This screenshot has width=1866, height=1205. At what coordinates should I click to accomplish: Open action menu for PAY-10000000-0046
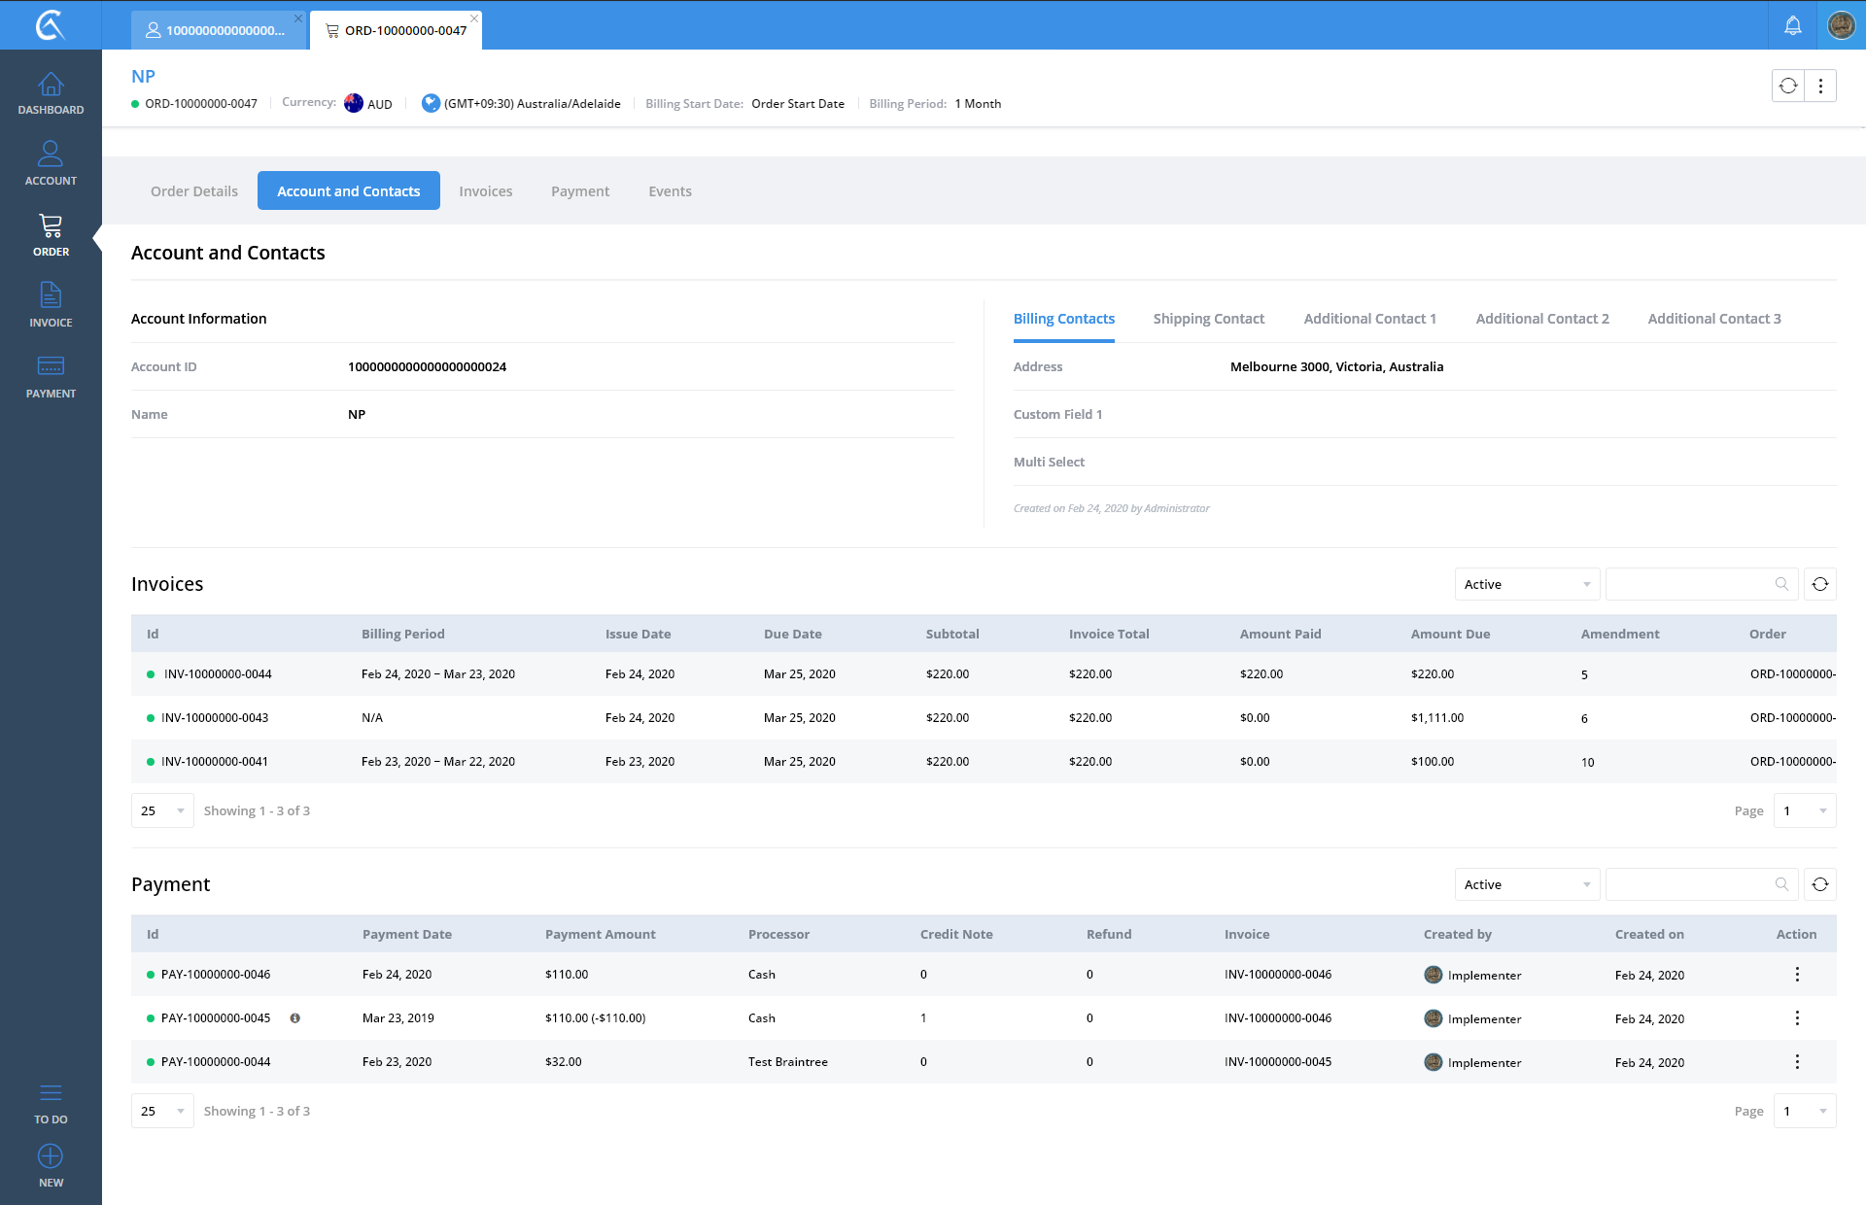[x=1796, y=975]
